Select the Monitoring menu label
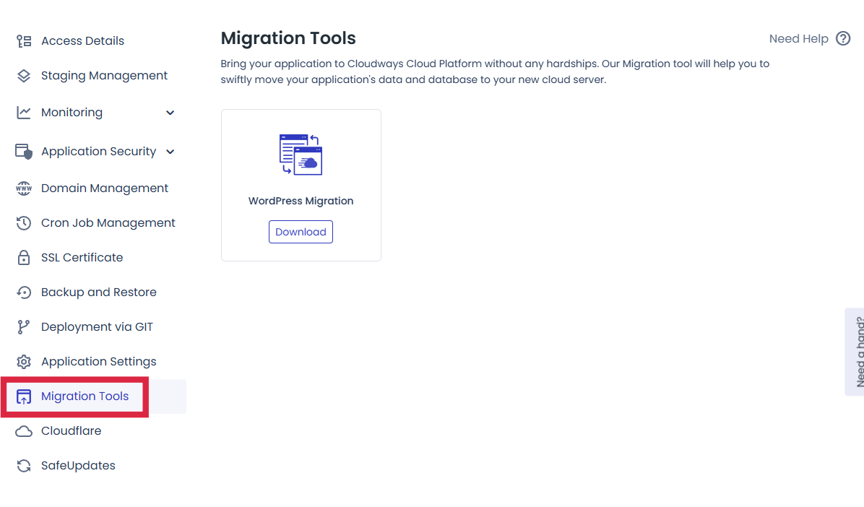The image size is (864, 507). pos(72,113)
